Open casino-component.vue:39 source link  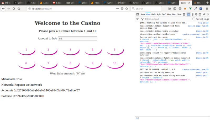pyautogui.click(x=195, y=69)
